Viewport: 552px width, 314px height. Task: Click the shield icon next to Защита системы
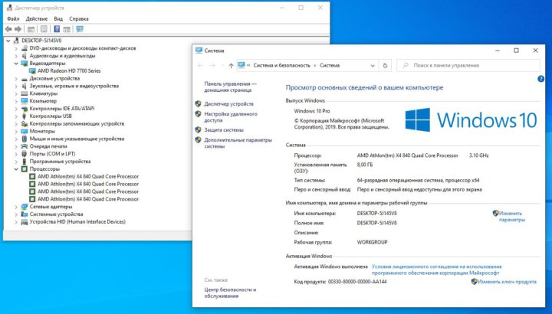(198, 130)
